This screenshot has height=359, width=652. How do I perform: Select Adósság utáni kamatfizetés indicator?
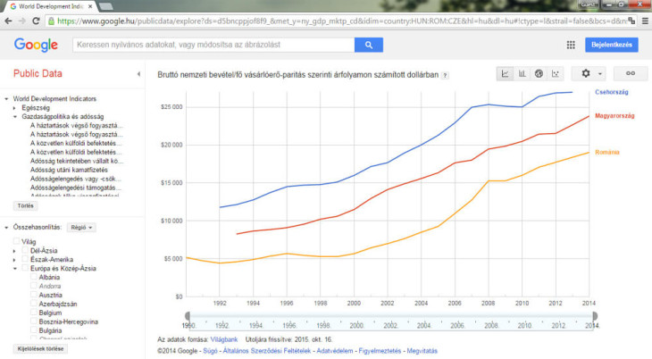[x=69, y=170]
